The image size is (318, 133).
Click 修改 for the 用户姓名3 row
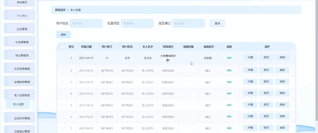[x=266, y=128]
